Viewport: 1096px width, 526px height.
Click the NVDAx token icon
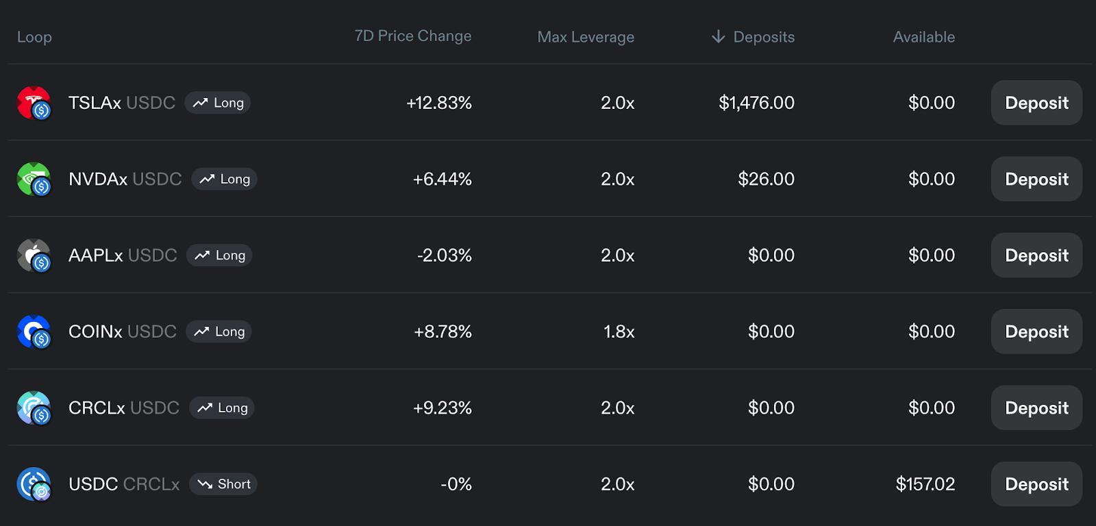coord(34,179)
